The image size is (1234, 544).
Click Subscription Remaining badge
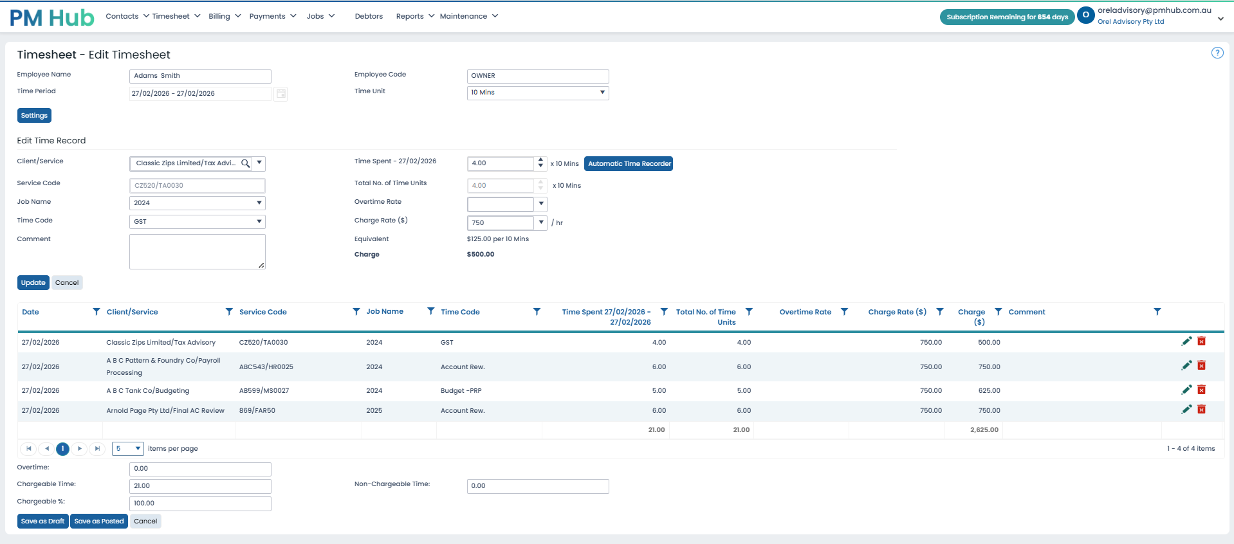click(1007, 17)
